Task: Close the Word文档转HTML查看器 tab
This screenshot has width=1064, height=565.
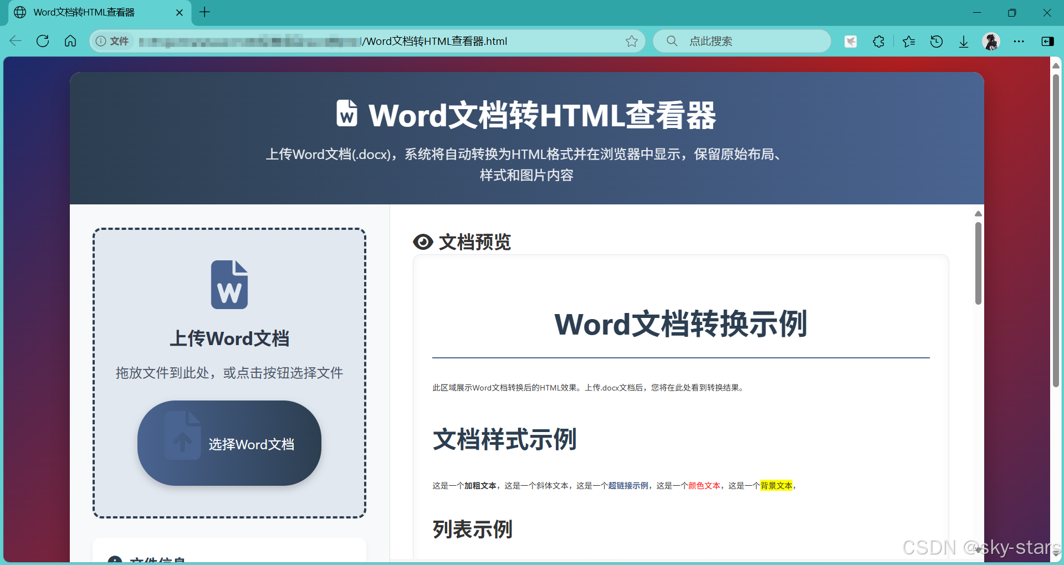Action: [x=180, y=12]
